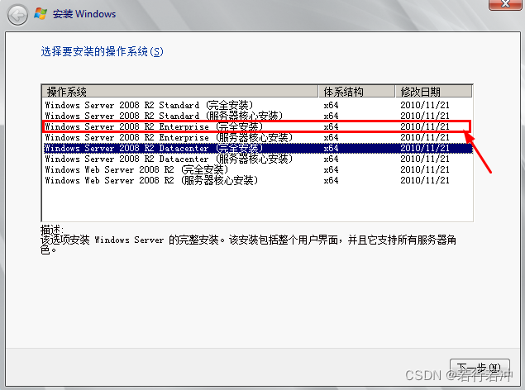Click the 体系结构 column header
The width and height of the screenshot is (525, 390).
click(357, 92)
